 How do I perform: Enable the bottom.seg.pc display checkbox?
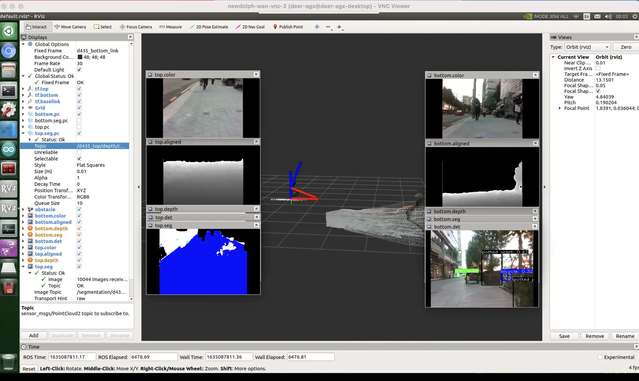coord(79,120)
